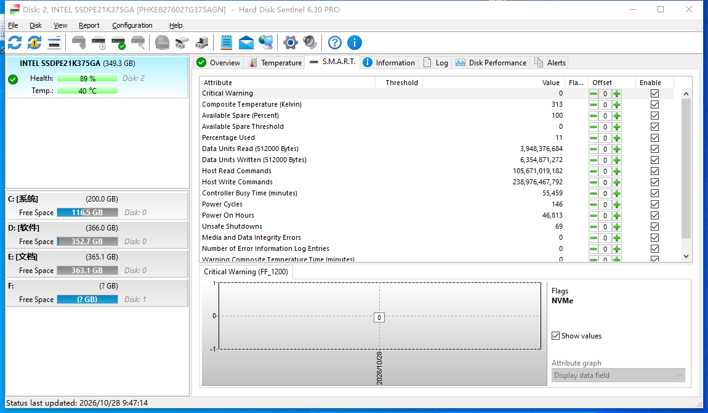Decrease offset for Data Units Written
Viewport: 708px width, 413px height.
[593, 160]
